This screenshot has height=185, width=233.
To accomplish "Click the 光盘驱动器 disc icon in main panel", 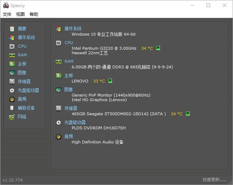I will click(x=59, y=123).
